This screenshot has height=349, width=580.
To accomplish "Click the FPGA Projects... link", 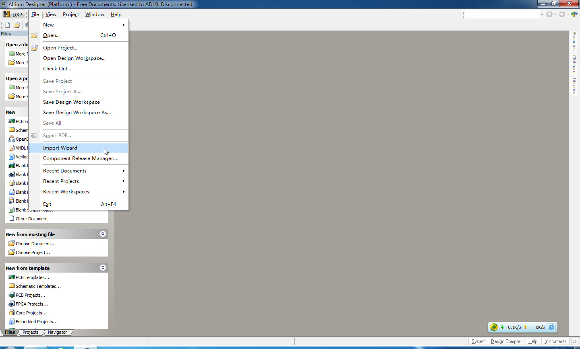I will 32,304.
